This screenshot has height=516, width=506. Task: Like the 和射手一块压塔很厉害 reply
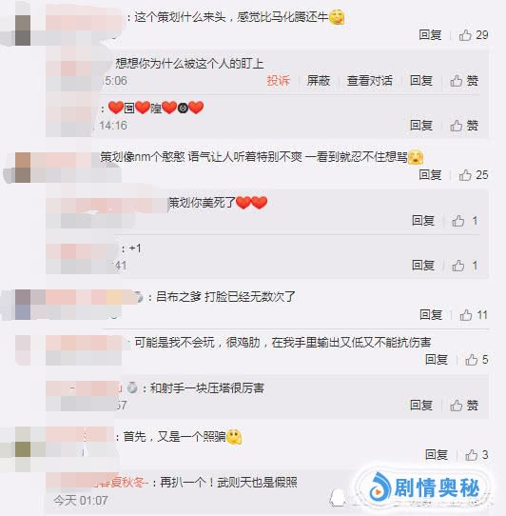coord(464,406)
